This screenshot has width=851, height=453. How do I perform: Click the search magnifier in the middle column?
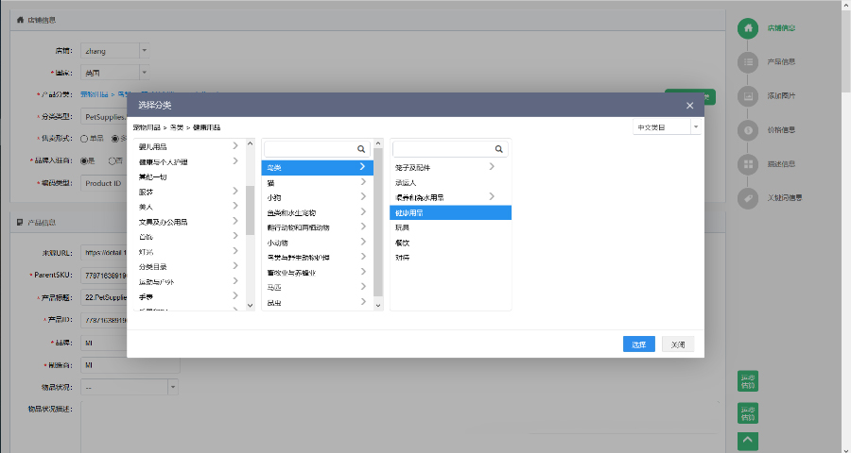point(361,149)
